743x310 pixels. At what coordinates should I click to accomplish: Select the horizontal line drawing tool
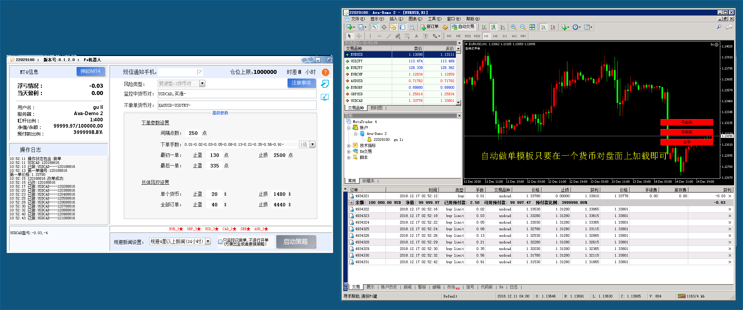pyautogui.click(x=379, y=36)
